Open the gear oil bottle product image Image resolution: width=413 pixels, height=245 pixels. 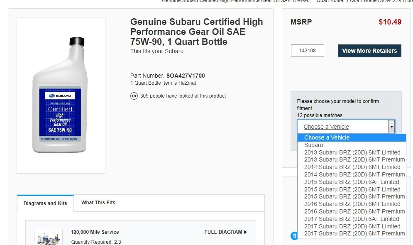point(61,95)
